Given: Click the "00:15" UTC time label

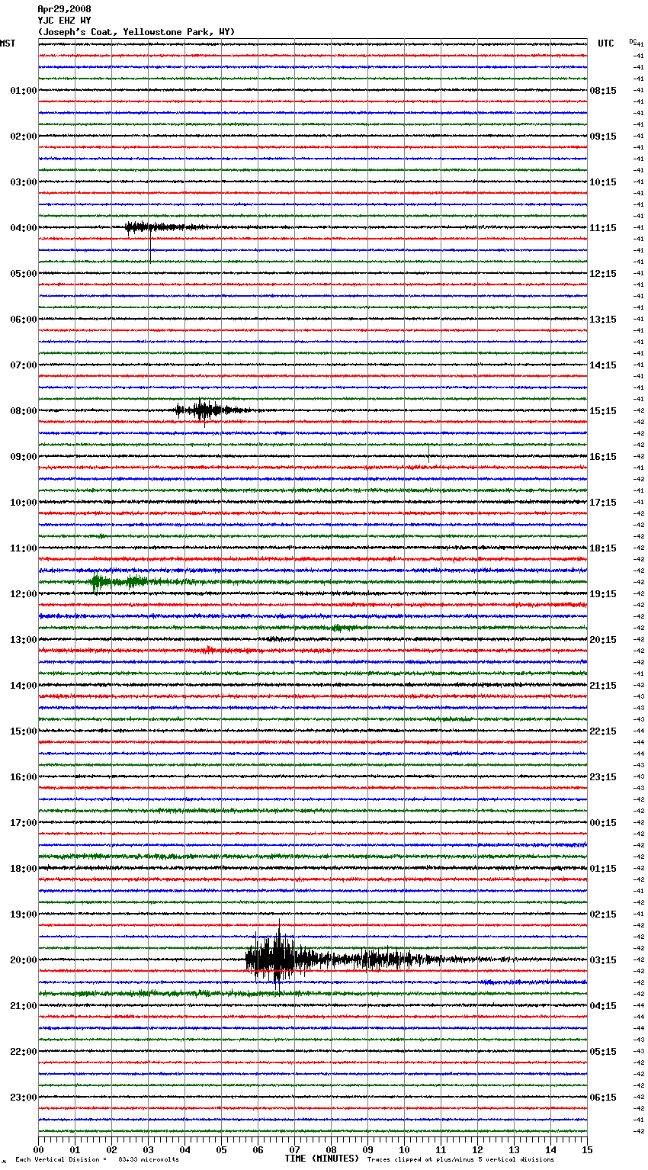Looking at the screenshot, I should pyautogui.click(x=603, y=823).
